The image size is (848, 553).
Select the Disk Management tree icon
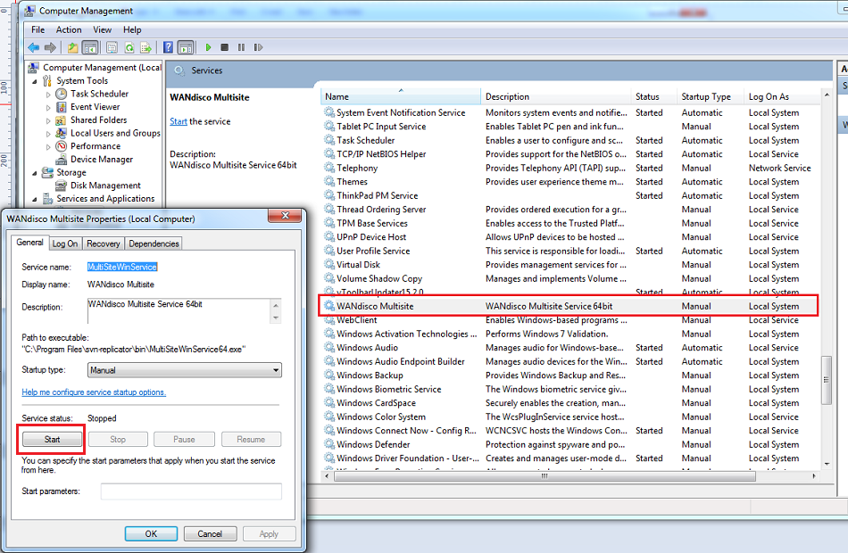tap(61, 186)
